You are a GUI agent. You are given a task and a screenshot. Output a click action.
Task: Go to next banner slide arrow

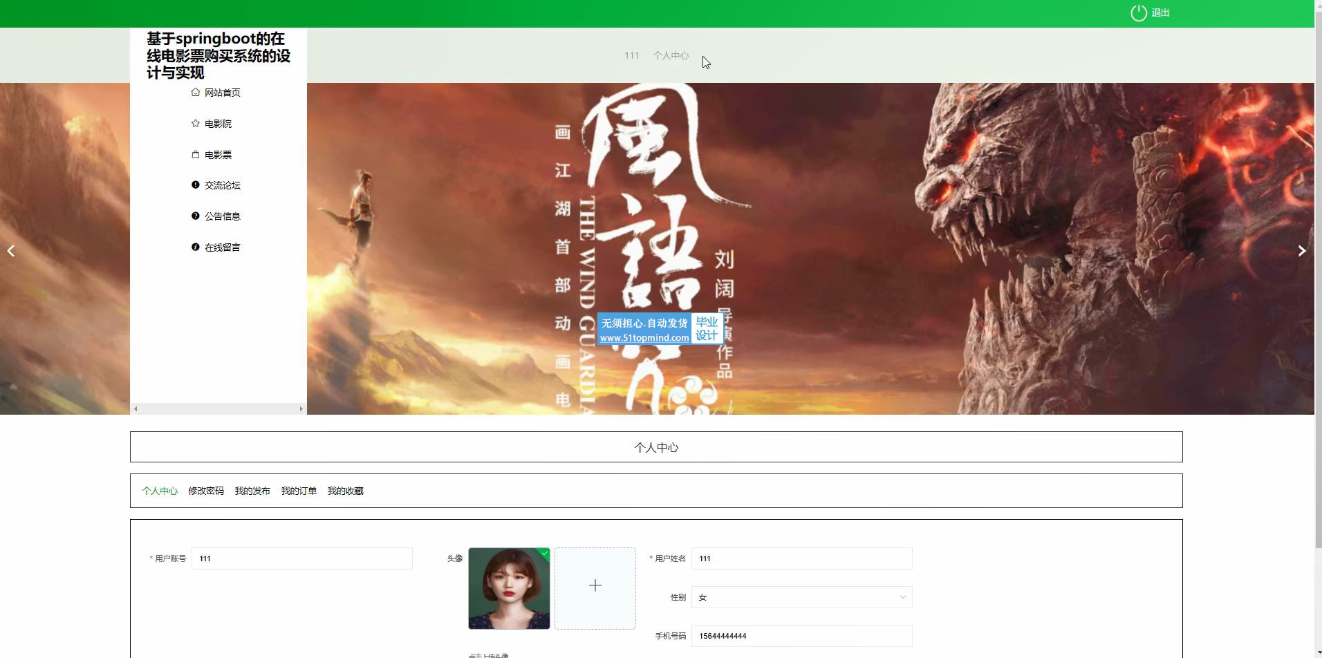1302,251
